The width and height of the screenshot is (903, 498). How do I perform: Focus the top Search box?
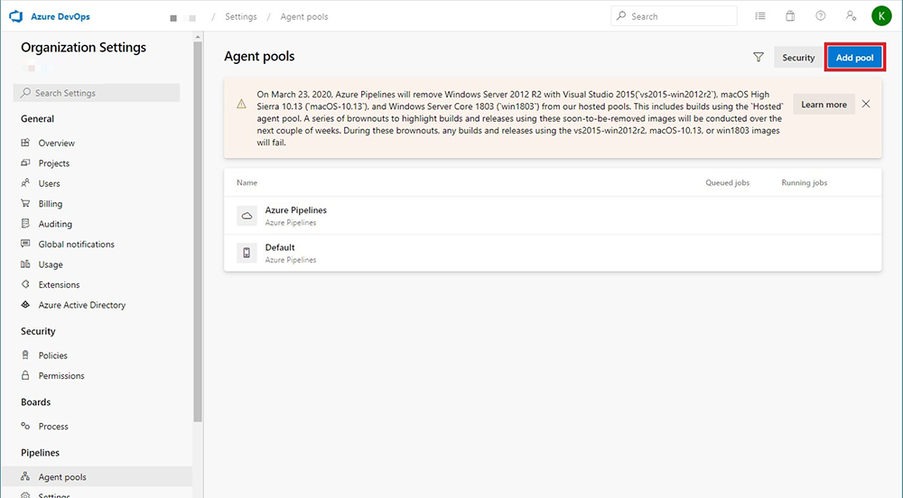(674, 16)
